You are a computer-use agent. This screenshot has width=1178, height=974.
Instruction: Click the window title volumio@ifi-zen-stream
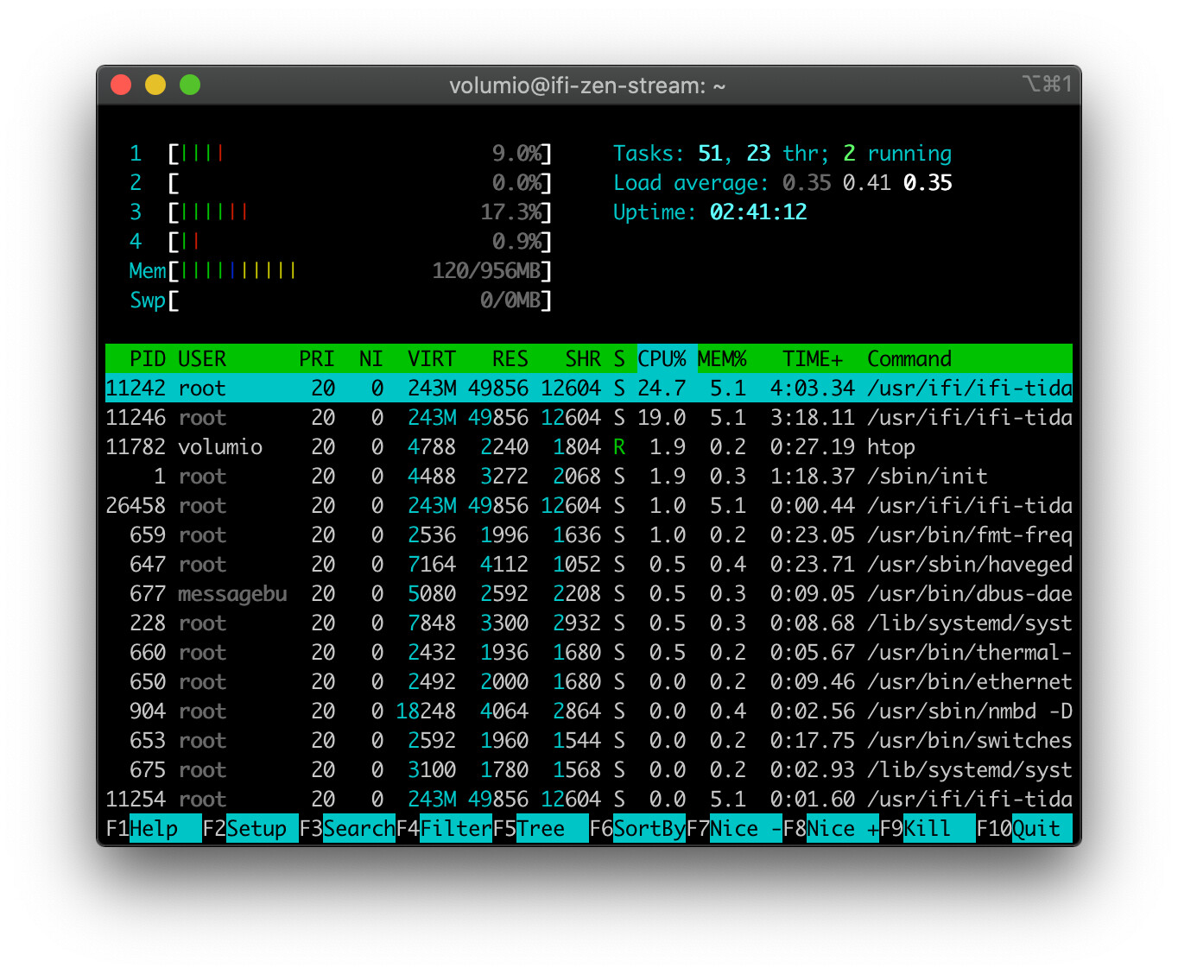point(587,85)
